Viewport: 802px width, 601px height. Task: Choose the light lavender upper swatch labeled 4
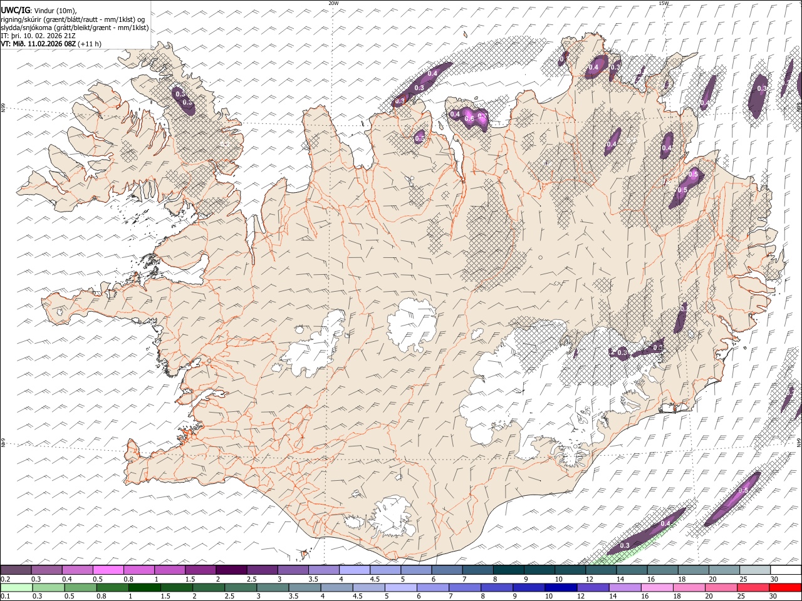click(354, 570)
